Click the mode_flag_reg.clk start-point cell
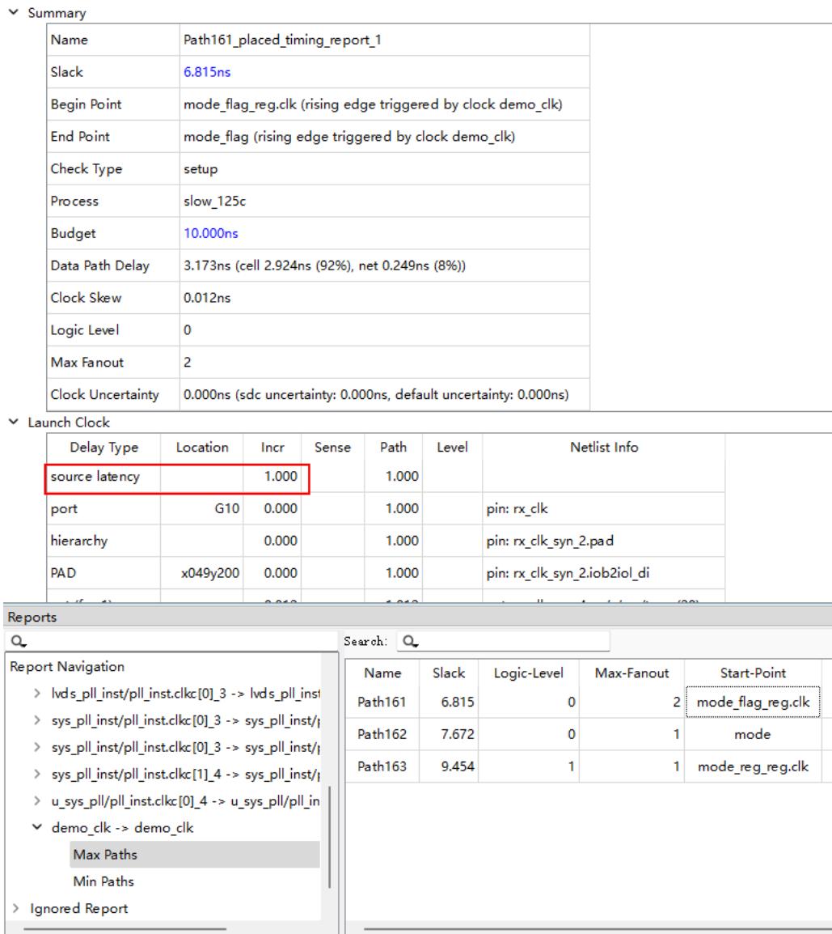Image resolution: width=832 pixels, height=934 pixels. [753, 702]
